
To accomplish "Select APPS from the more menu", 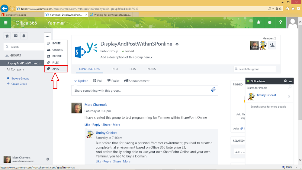I will coord(56,69).
